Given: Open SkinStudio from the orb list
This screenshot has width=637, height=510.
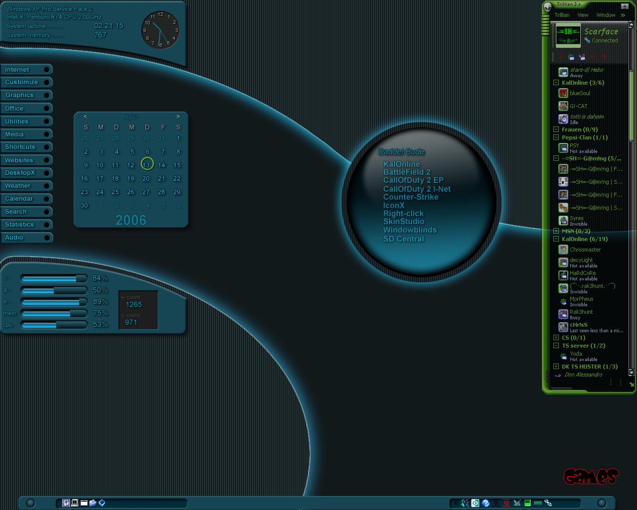Looking at the screenshot, I should (404, 222).
